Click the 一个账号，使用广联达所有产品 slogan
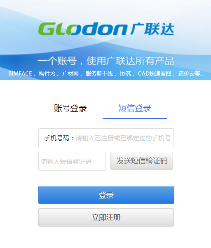Image resolution: width=211 pixels, height=248 pixels. click(x=106, y=61)
